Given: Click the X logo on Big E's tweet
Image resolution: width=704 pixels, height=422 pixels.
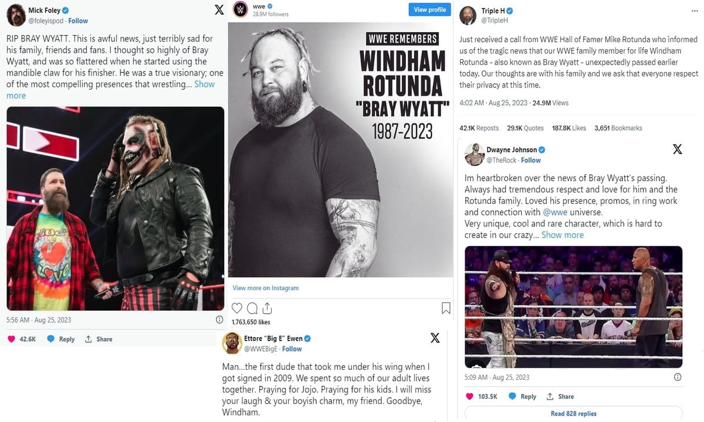Looking at the screenshot, I should pos(435,338).
